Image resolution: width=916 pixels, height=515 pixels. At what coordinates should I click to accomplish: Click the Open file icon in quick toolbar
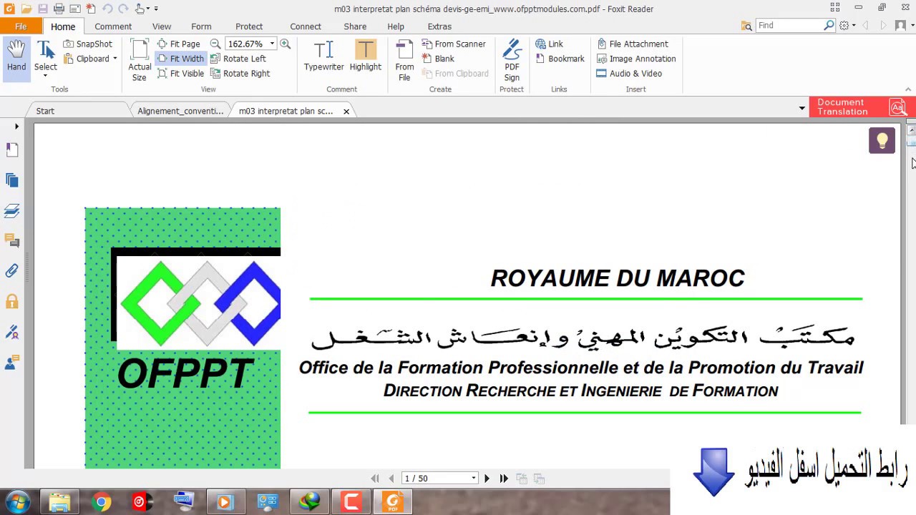coord(26,9)
